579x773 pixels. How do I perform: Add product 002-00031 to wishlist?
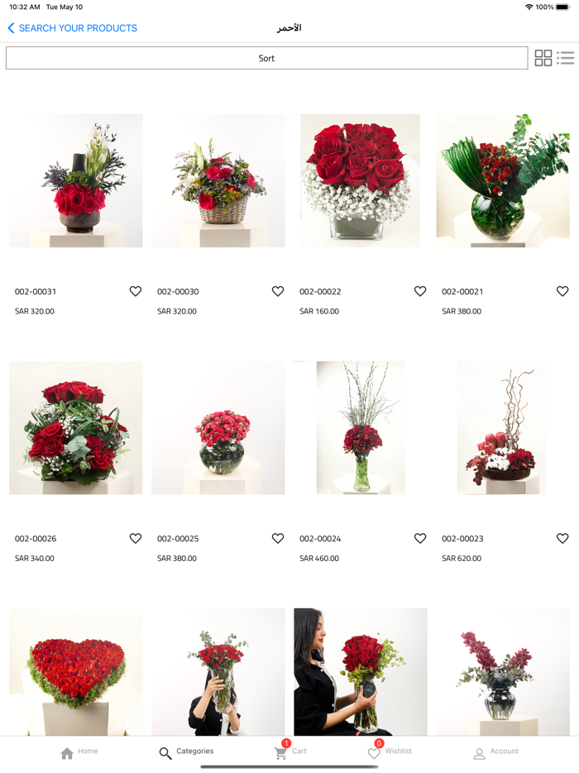(136, 291)
